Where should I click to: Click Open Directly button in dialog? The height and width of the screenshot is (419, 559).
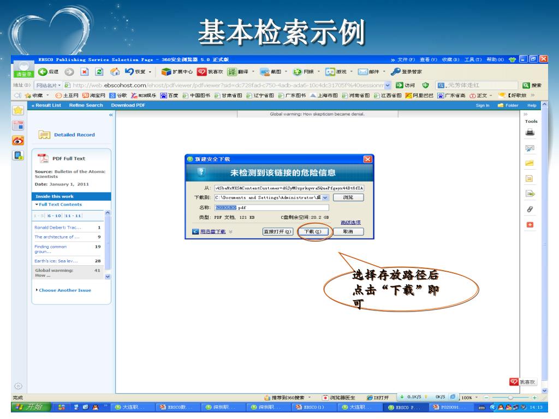pyautogui.click(x=278, y=231)
